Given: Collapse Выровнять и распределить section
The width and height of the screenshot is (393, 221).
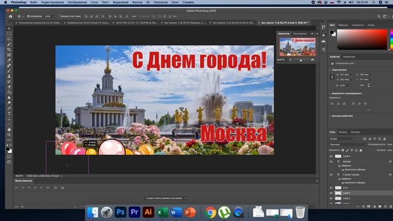Looking at the screenshot, I should pyautogui.click(x=330, y=93).
